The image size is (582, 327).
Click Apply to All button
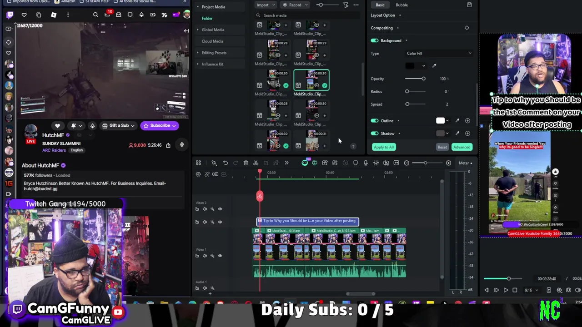click(384, 147)
